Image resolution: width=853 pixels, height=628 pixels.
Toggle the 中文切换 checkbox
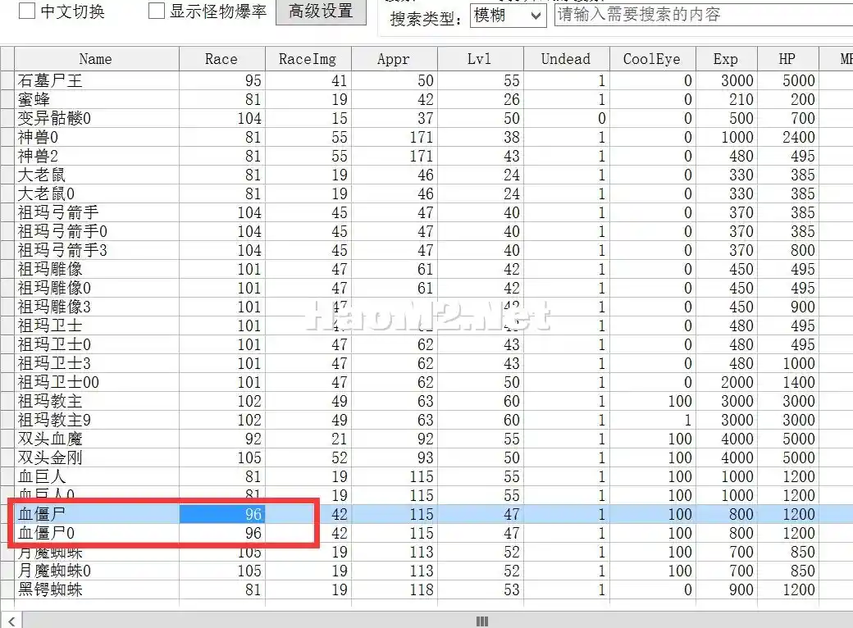27,11
